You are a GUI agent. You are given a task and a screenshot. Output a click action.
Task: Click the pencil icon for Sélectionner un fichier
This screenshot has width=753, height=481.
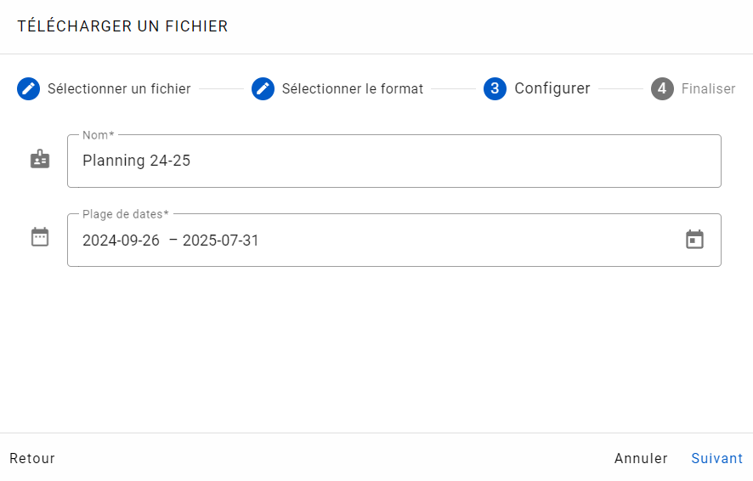tap(28, 89)
